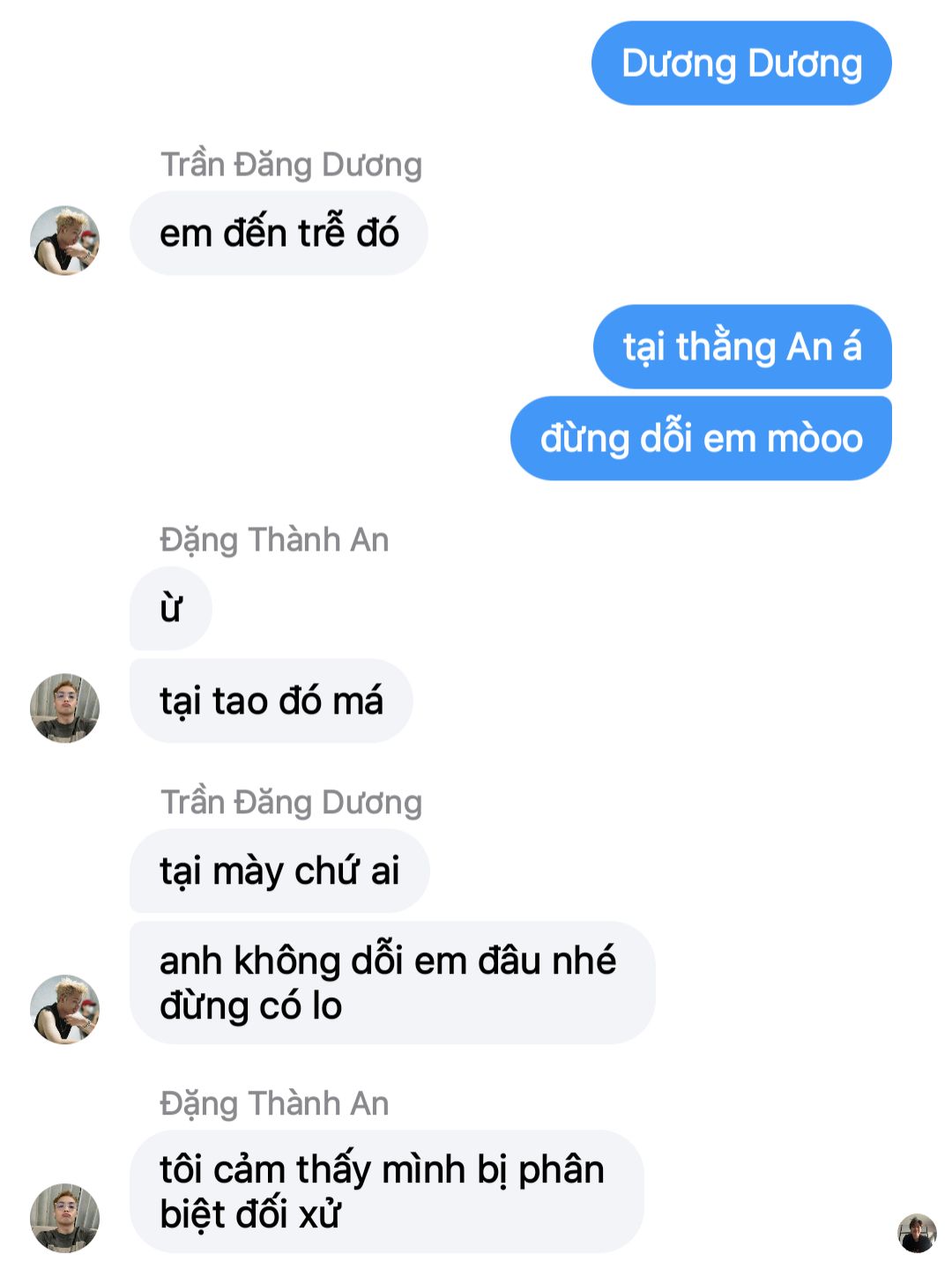Viewport: 952px width, 1283px height.
Task: Tap 'Trần Đăng Dương' name above 'tại mày chứ ai'
Action: [x=291, y=803]
